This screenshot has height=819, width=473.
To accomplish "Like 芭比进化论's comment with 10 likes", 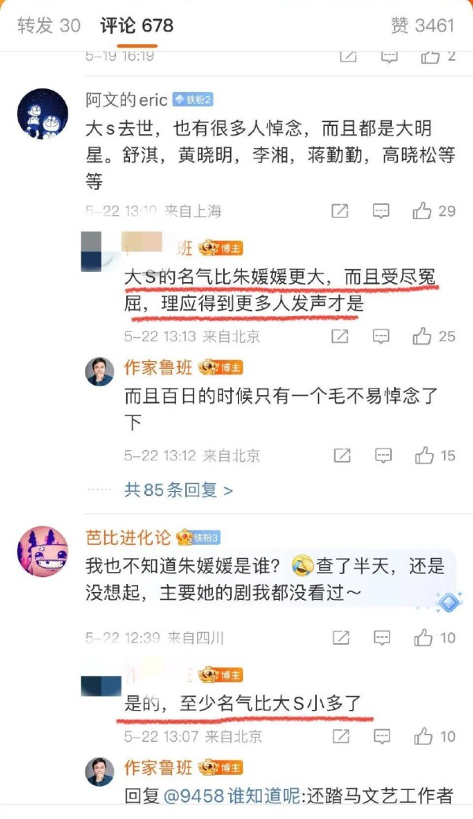I will [x=435, y=638].
